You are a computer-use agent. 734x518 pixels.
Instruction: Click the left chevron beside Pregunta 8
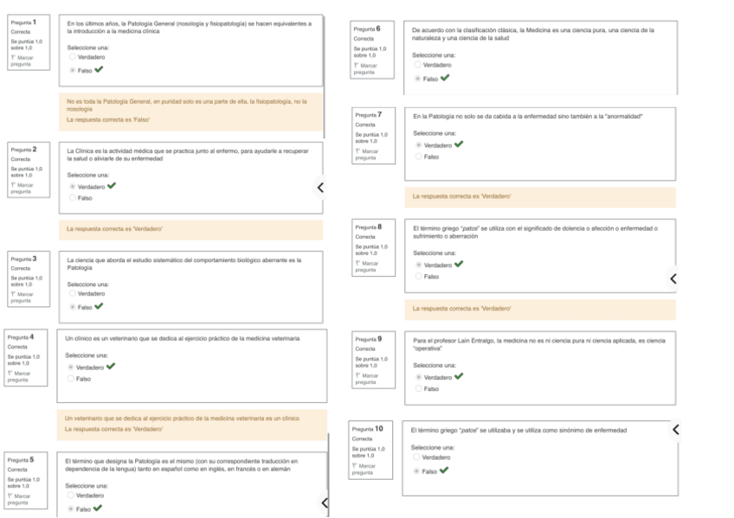tap(673, 278)
